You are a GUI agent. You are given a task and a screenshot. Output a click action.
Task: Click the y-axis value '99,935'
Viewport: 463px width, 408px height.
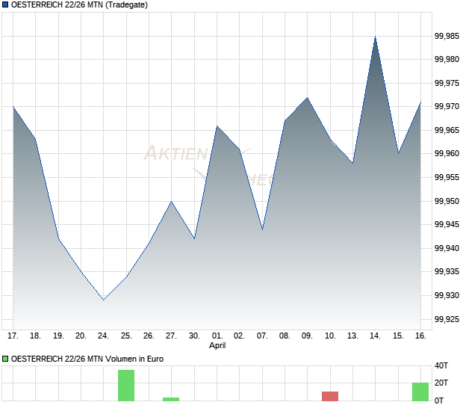point(447,271)
